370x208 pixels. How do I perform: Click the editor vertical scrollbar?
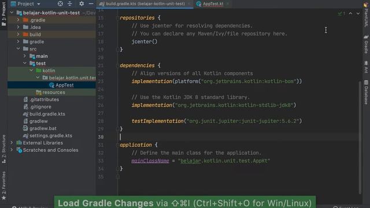click(360, 137)
